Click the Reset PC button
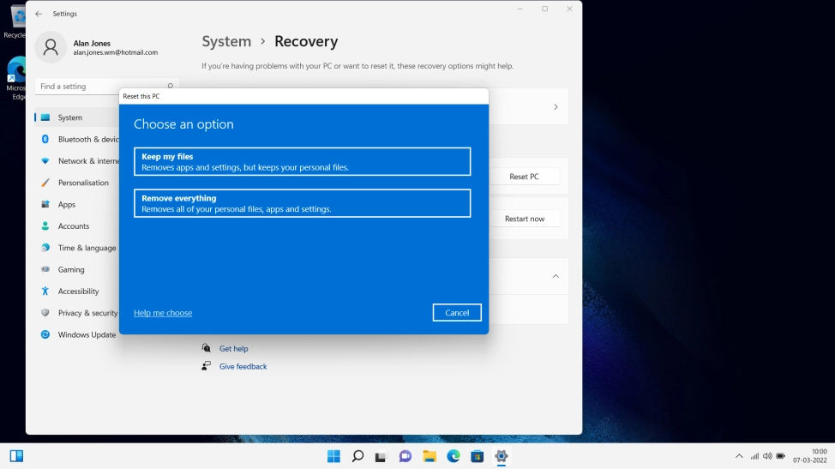The height and width of the screenshot is (469, 835). (524, 177)
